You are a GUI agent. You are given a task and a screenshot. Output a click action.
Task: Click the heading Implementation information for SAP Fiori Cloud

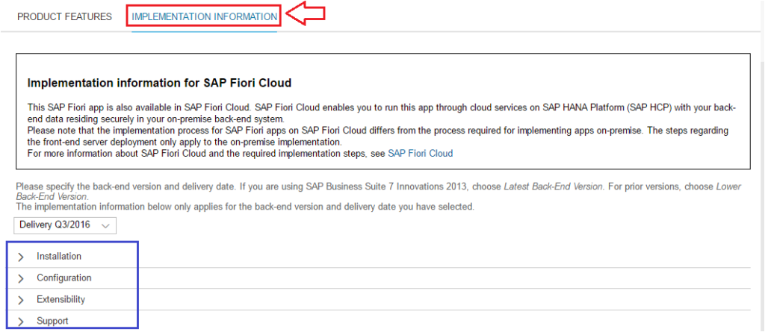[160, 83]
